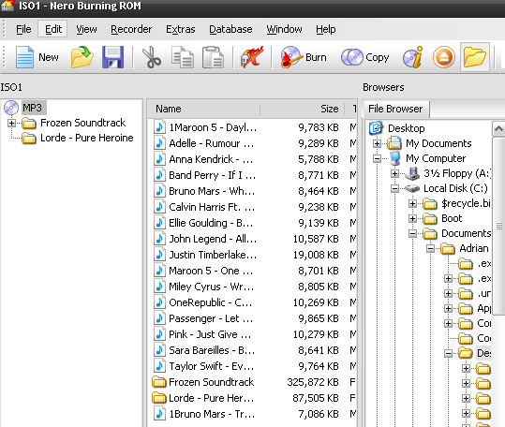Toggle File Browser folder icon in toolbar
505x427 pixels.
point(475,57)
